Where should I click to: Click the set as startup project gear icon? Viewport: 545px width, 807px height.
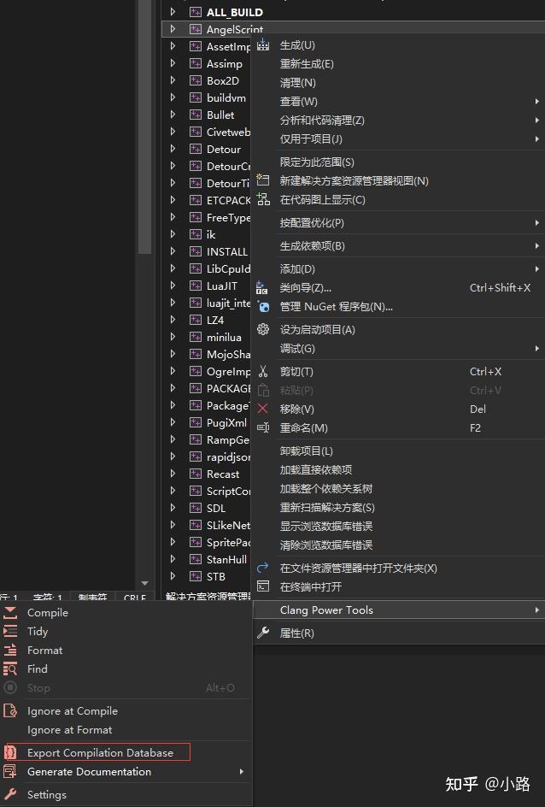point(263,329)
